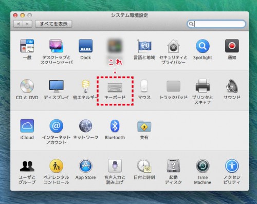Close the システム環境設定 window
Viewport: 257px width, 204px height.
[15, 15]
